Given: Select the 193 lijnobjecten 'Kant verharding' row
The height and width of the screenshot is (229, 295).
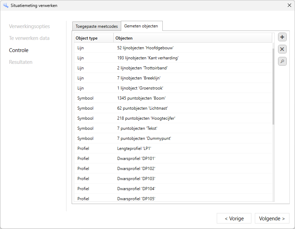Looking at the screenshot, I should pyautogui.click(x=173, y=58).
